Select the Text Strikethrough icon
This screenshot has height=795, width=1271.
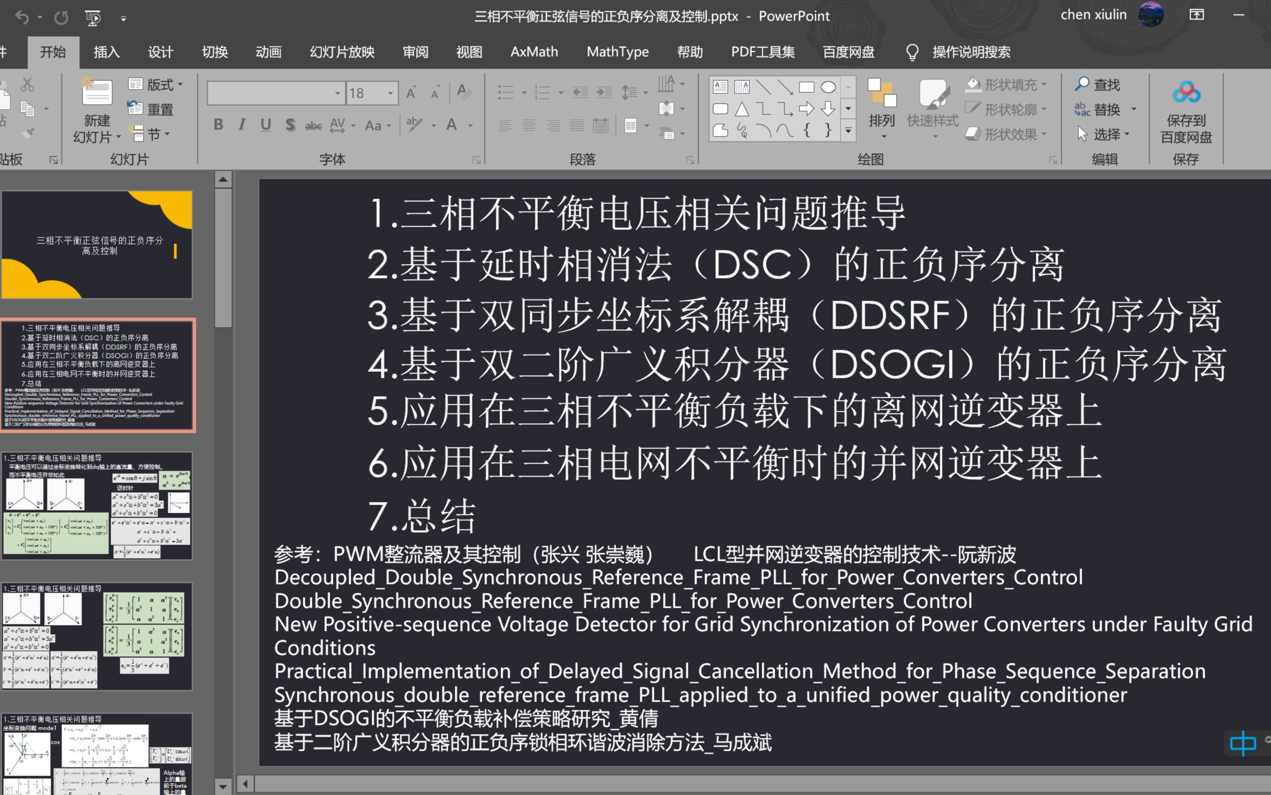[x=313, y=125]
